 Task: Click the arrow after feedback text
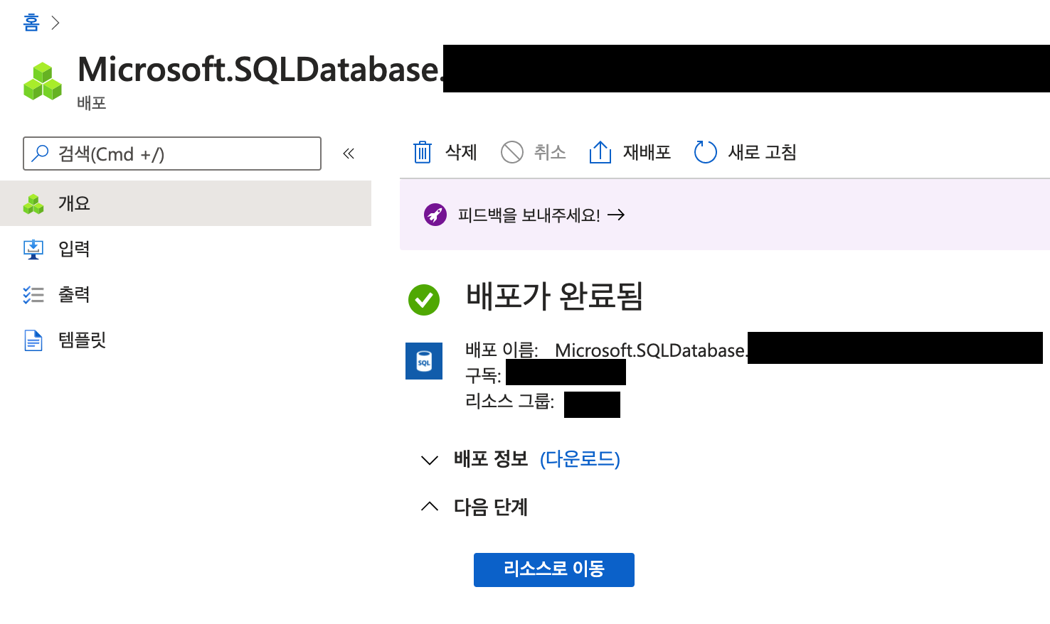(616, 215)
